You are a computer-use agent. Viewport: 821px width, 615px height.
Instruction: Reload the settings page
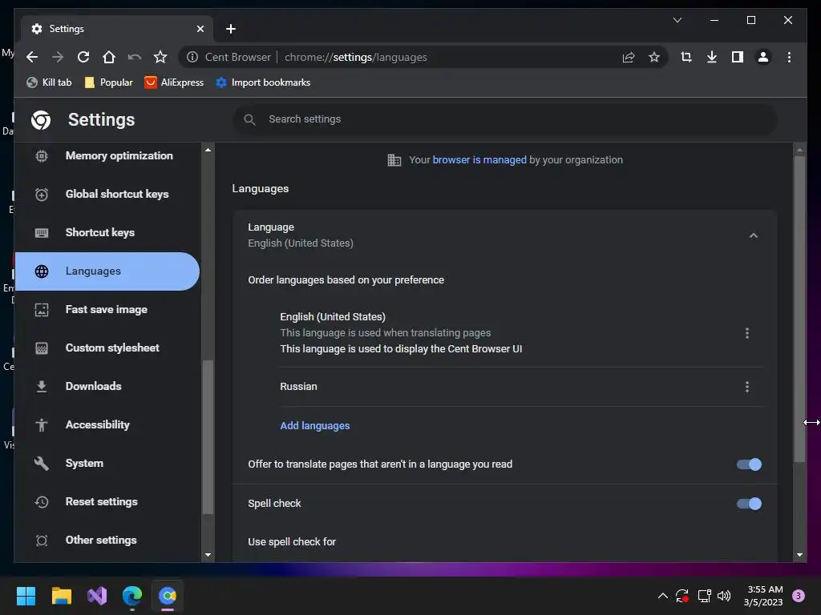pyautogui.click(x=83, y=57)
